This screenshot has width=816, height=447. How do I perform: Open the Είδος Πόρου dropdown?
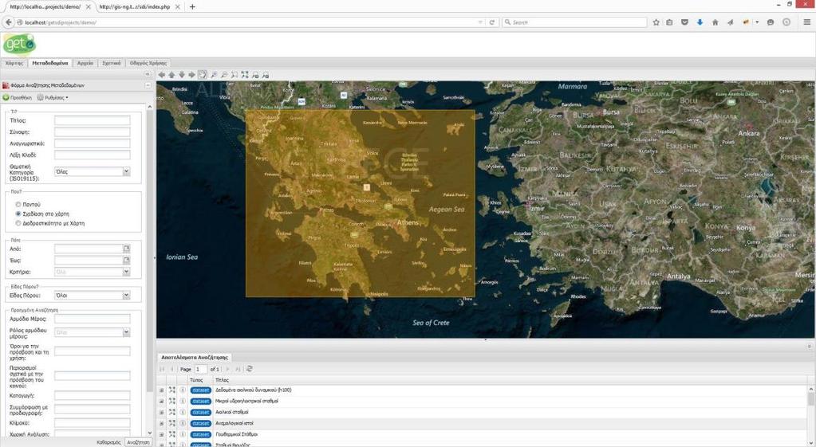tap(127, 296)
